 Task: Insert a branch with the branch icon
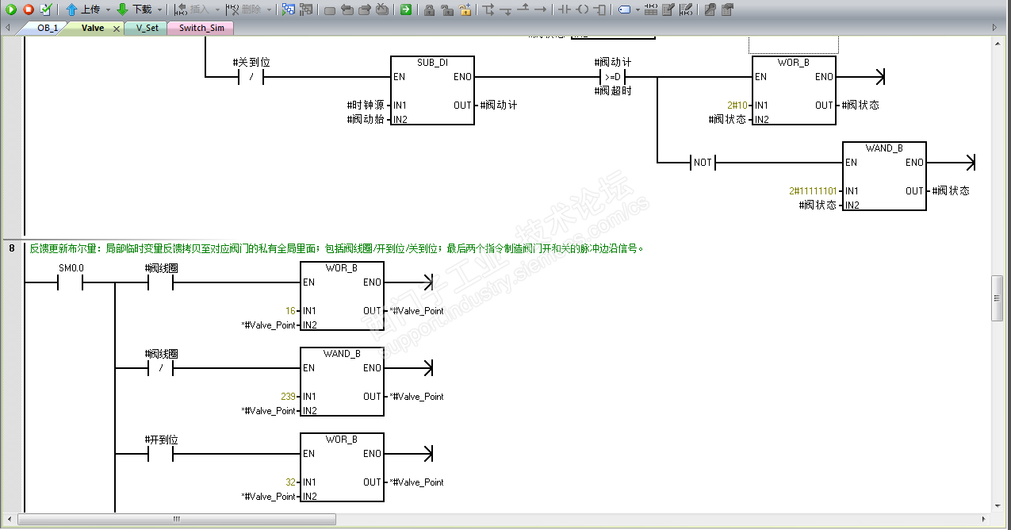point(488,10)
